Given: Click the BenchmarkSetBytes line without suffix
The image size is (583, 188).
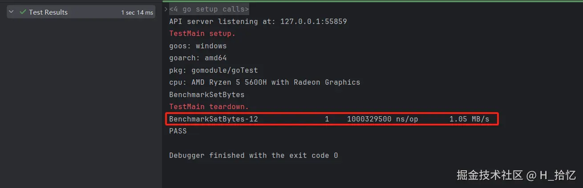Looking at the screenshot, I should (206, 94).
